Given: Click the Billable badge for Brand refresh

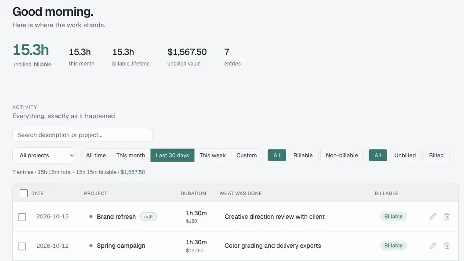Looking at the screenshot, I should 394,217.
